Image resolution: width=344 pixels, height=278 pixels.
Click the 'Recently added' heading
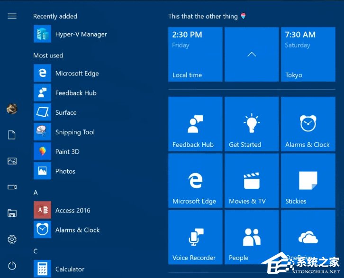tap(55, 16)
